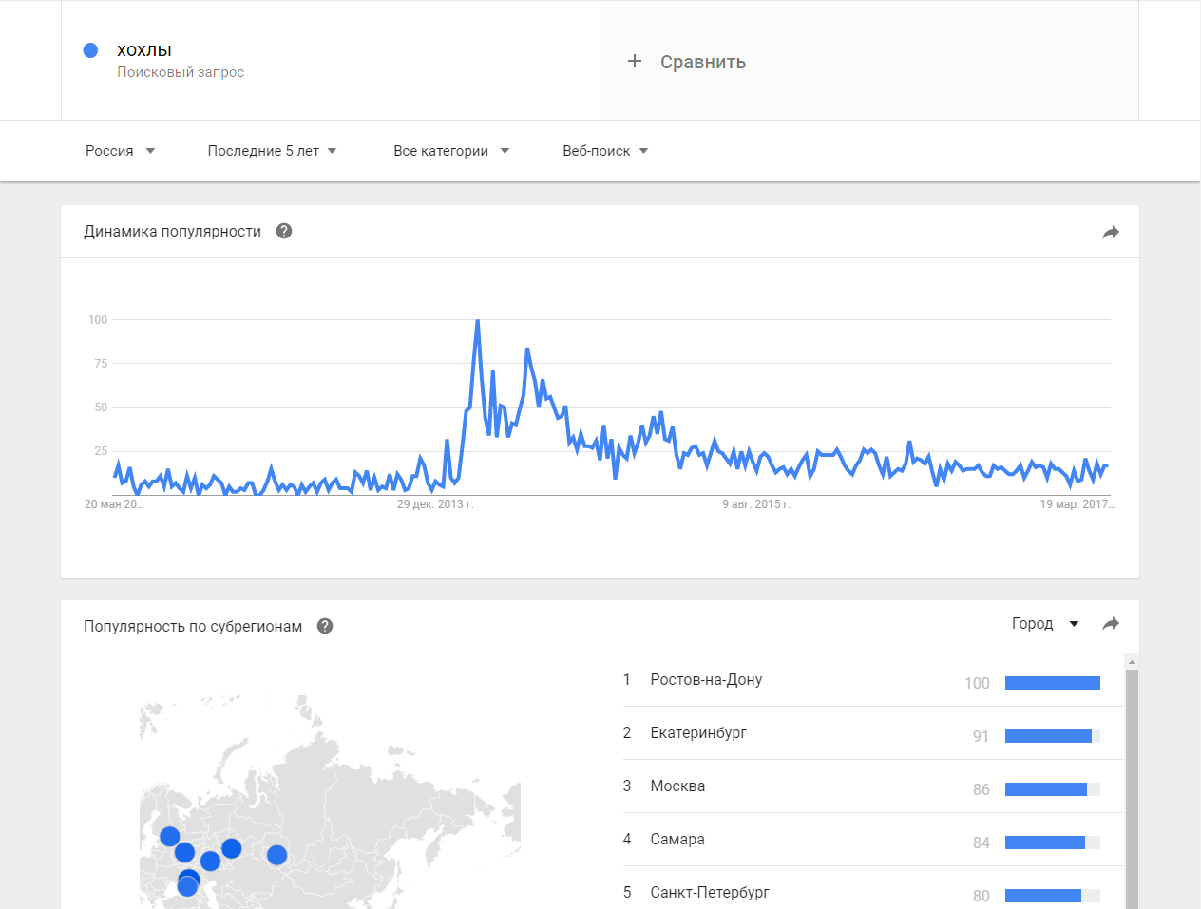Select the хохлы search term box

click(x=144, y=51)
